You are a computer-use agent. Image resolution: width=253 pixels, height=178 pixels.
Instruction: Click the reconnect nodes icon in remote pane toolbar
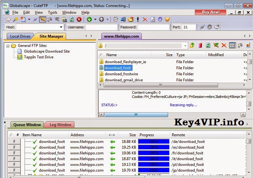coord(240,45)
